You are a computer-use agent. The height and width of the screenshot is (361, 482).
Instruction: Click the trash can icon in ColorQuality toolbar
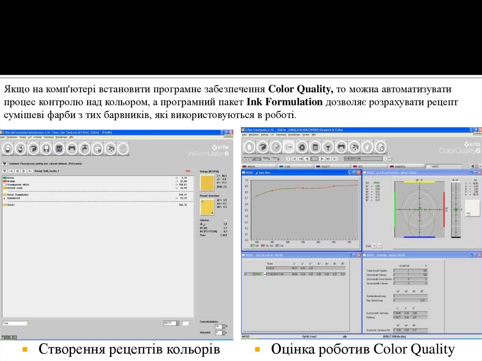(315, 147)
